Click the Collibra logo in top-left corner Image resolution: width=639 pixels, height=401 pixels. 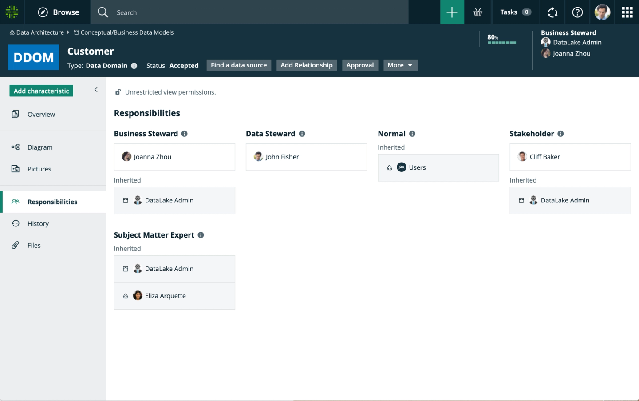pyautogui.click(x=12, y=12)
